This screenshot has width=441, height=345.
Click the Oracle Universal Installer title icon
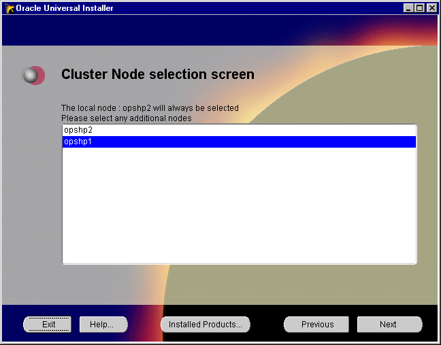(x=10, y=8)
